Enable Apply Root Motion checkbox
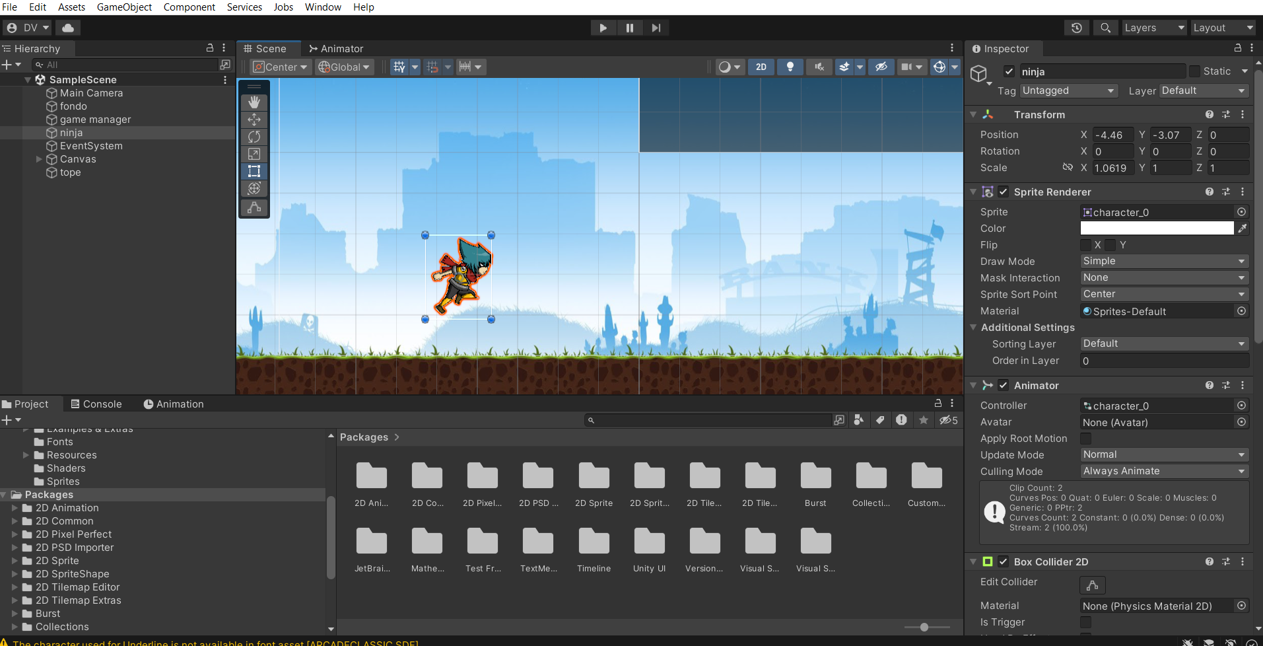The image size is (1263, 646). click(x=1085, y=439)
